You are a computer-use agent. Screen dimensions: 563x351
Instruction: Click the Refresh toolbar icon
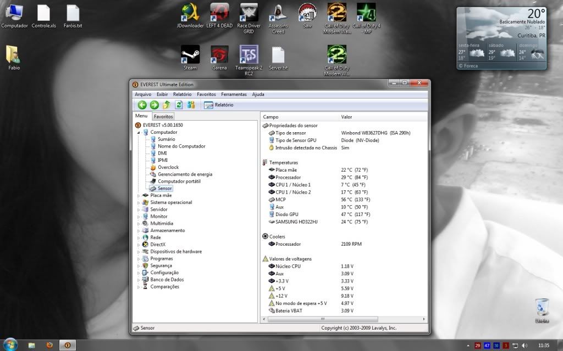pyautogui.click(x=179, y=105)
